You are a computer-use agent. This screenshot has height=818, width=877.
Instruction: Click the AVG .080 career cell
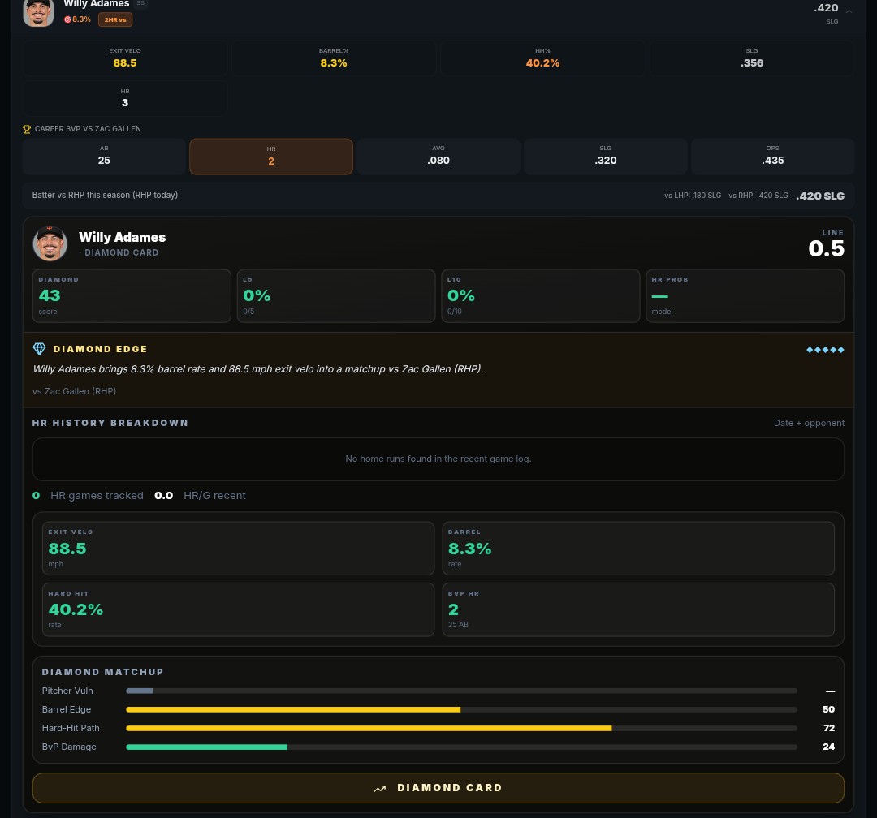(x=438, y=157)
